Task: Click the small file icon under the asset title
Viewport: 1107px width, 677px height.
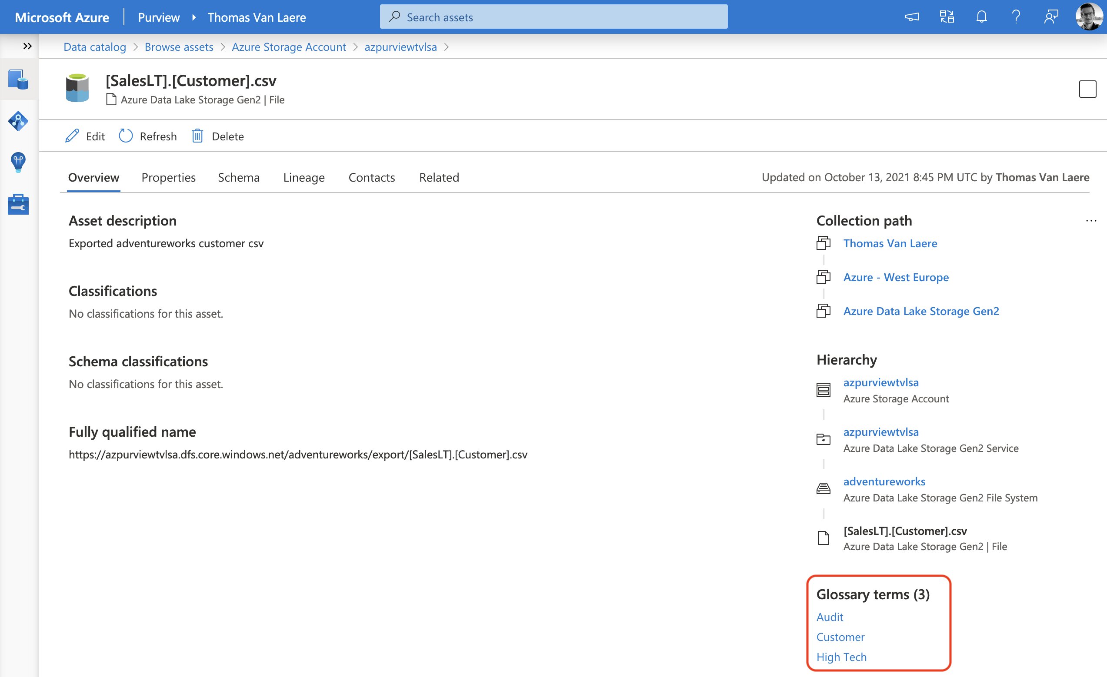Action: point(111,99)
